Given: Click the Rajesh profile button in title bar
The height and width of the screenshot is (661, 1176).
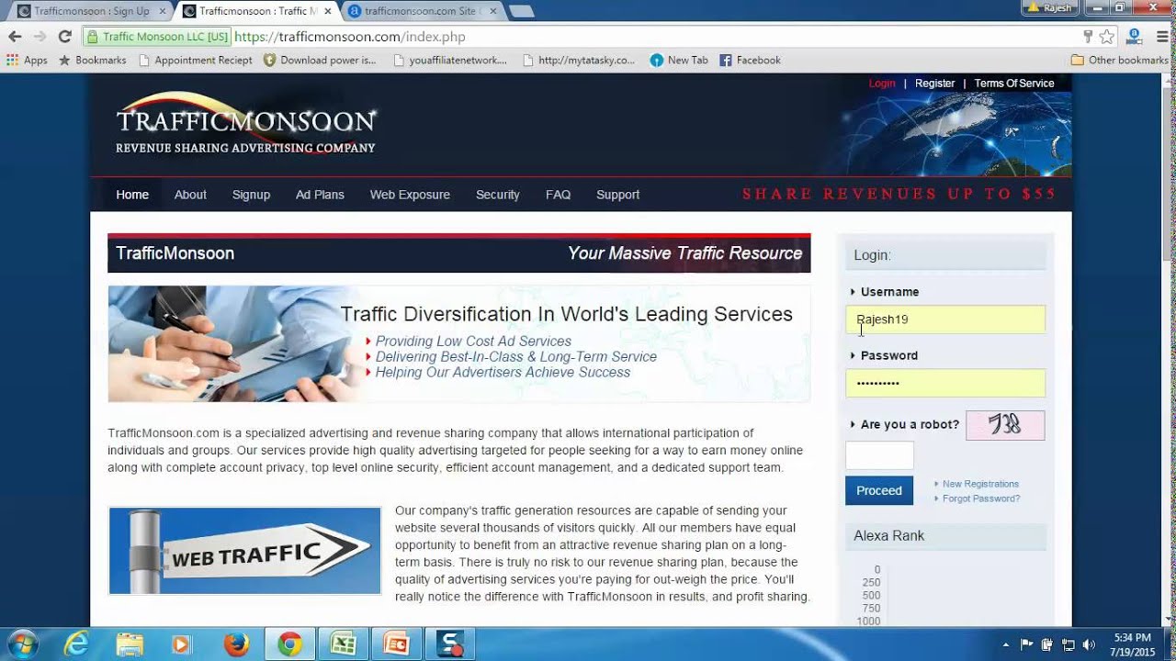Looking at the screenshot, I should click(x=1050, y=7).
